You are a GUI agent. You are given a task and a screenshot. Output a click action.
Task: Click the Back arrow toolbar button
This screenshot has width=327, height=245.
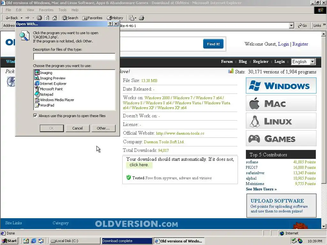tap(11, 18)
